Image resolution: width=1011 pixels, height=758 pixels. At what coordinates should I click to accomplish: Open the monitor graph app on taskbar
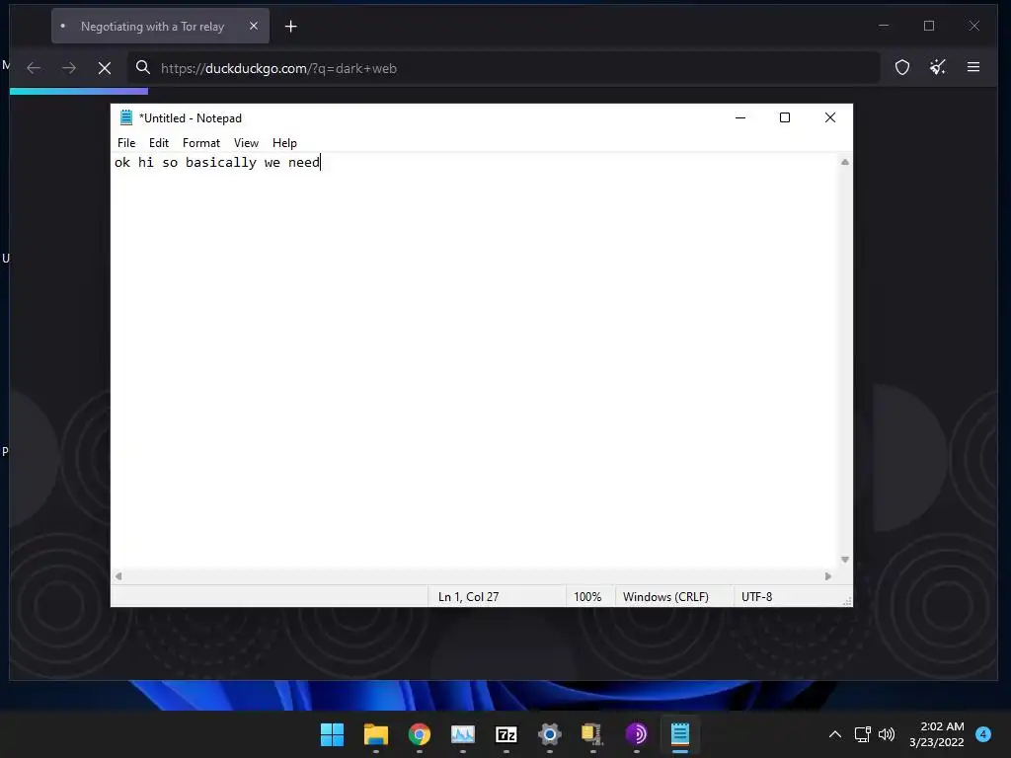coord(463,734)
